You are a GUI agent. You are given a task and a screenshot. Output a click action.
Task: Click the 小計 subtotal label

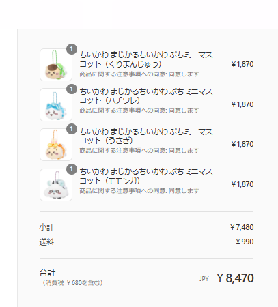click(x=46, y=227)
